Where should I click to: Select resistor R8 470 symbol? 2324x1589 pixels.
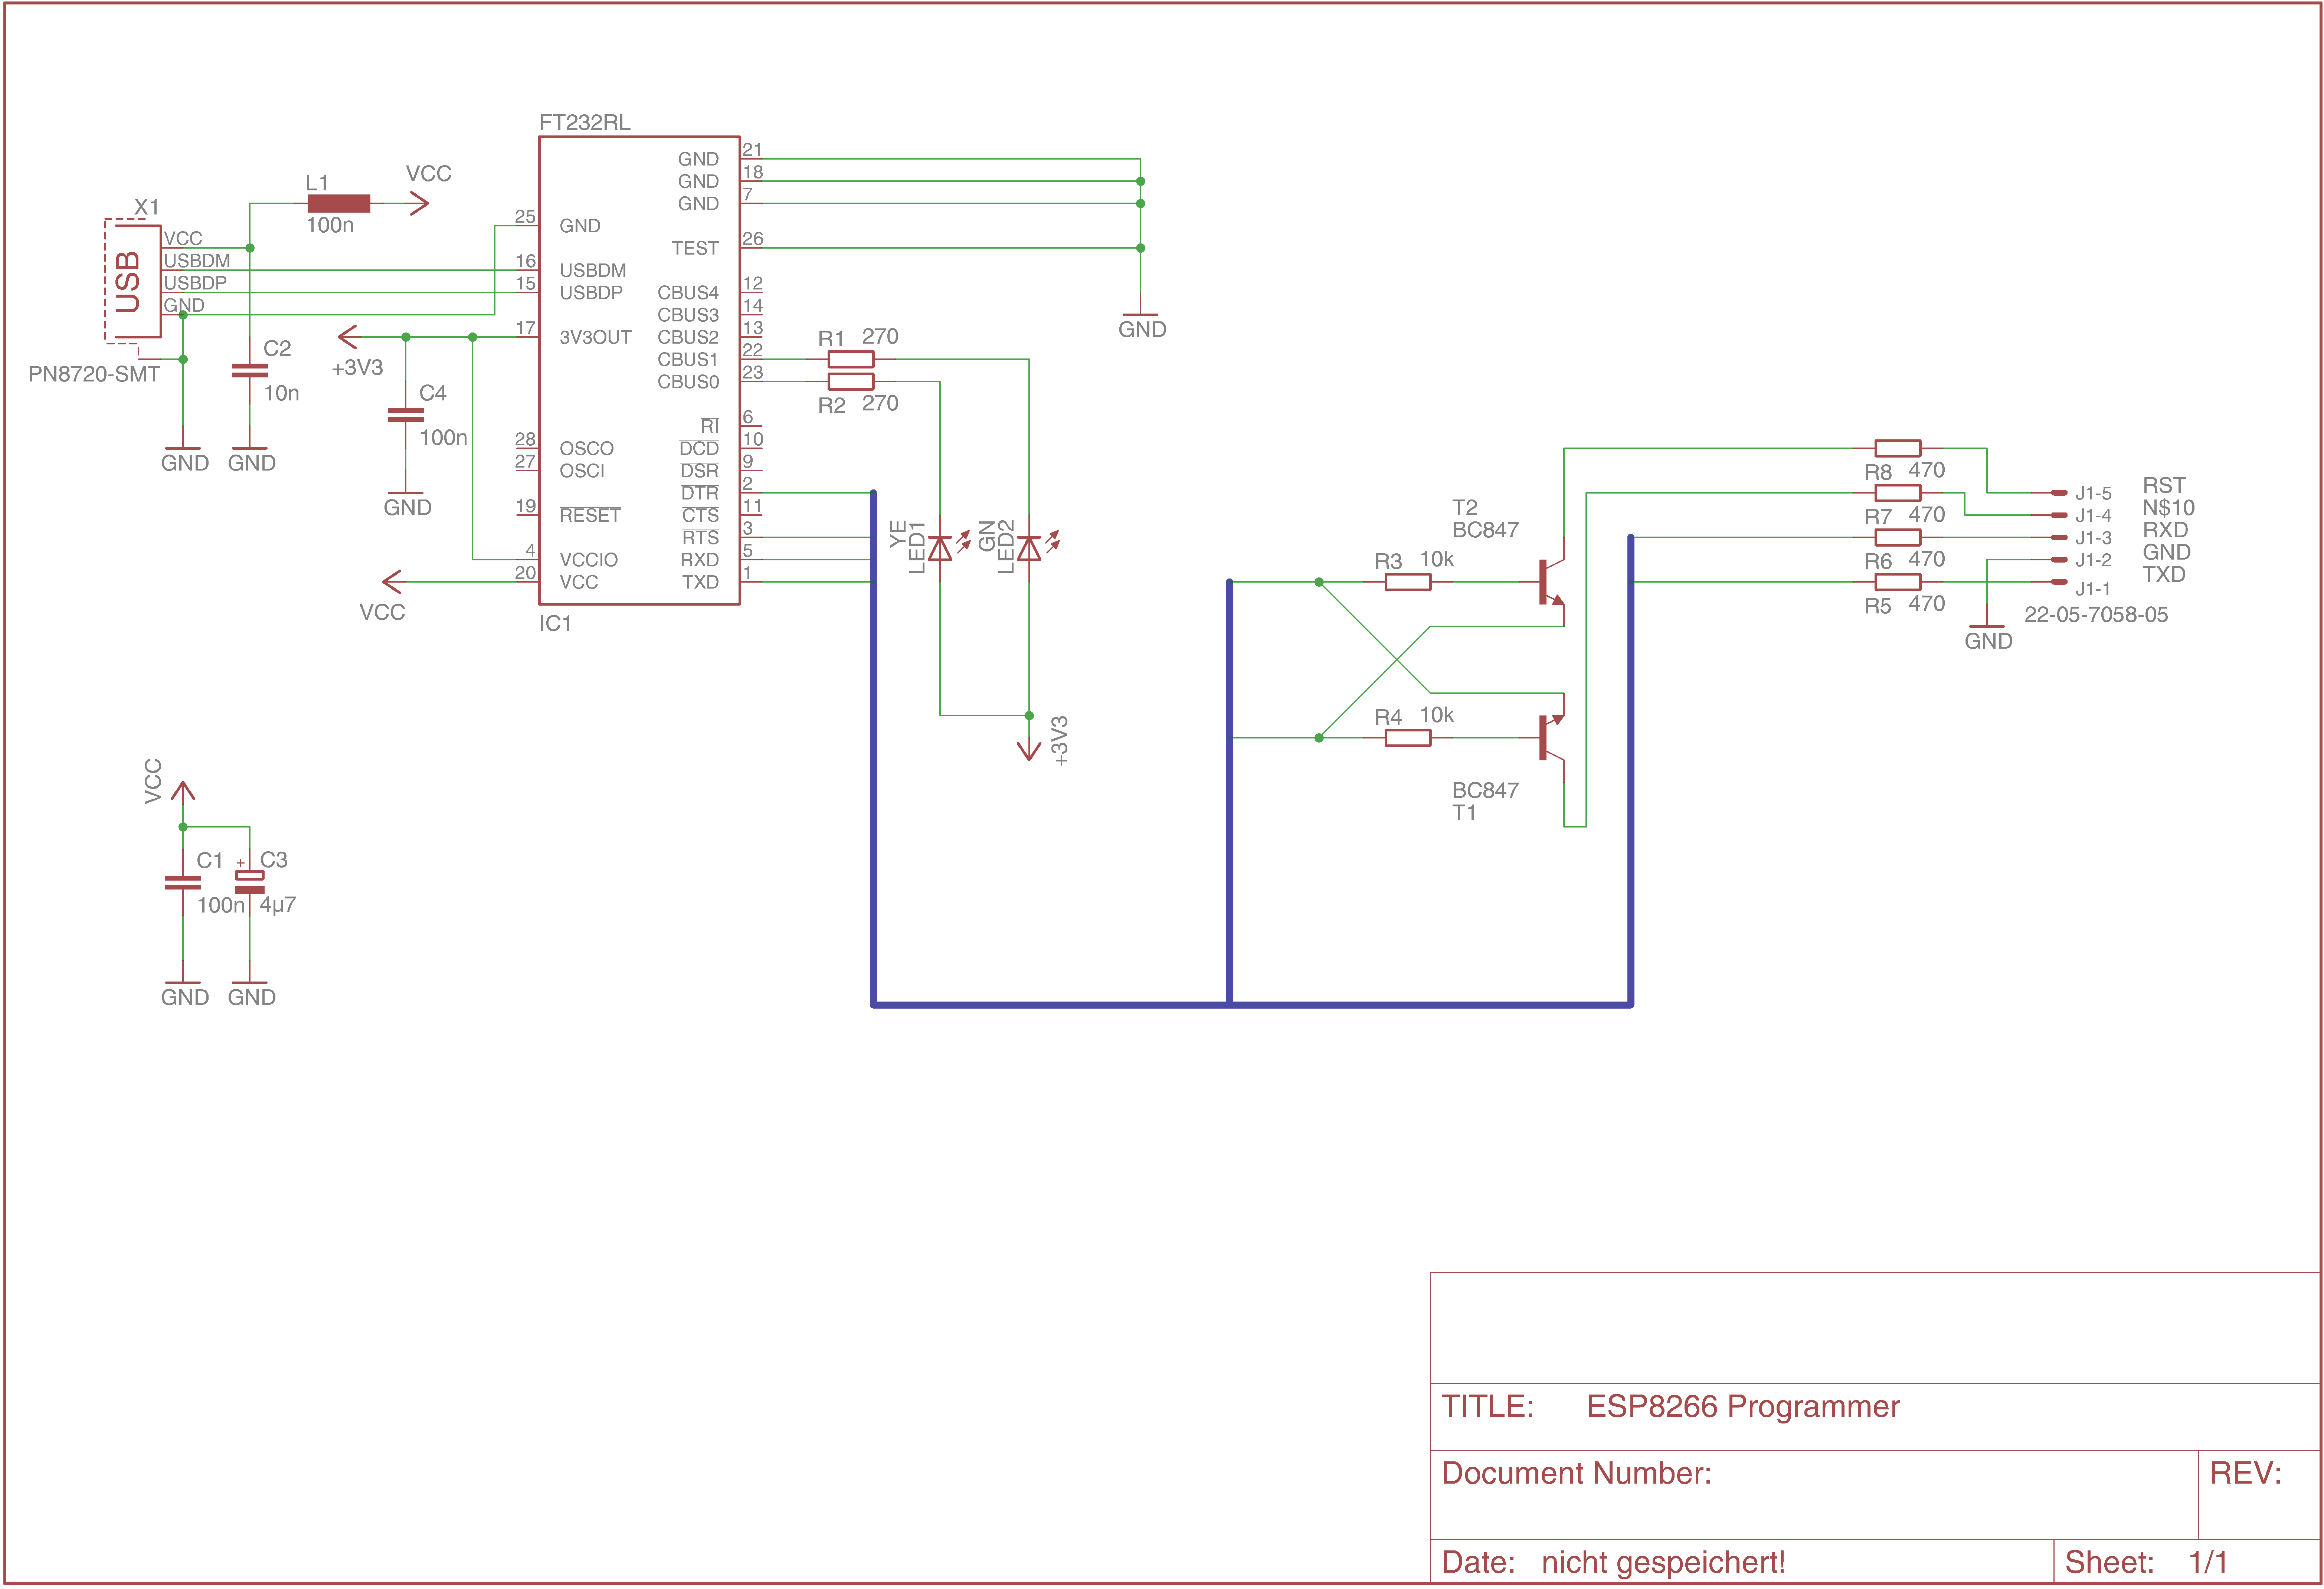coord(1898,448)
